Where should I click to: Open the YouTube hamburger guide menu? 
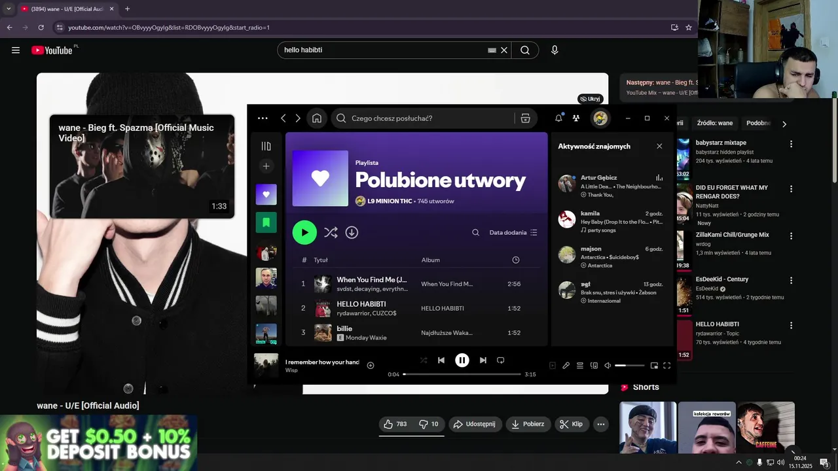(16, 50)
